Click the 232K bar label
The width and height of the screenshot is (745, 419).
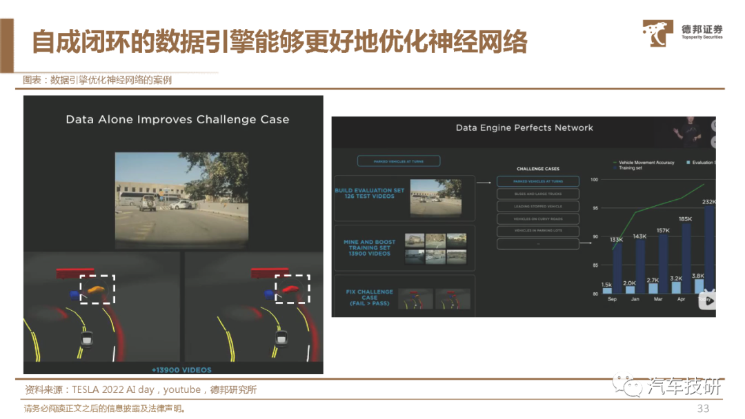coord(709,202)
